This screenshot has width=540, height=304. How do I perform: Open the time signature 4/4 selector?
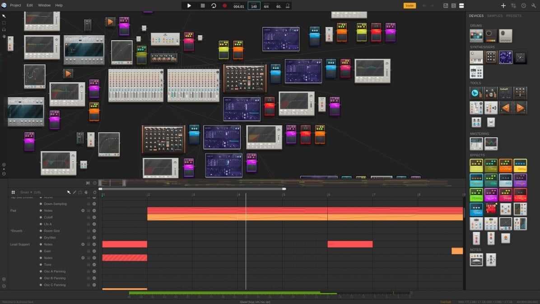coord(266,6)
